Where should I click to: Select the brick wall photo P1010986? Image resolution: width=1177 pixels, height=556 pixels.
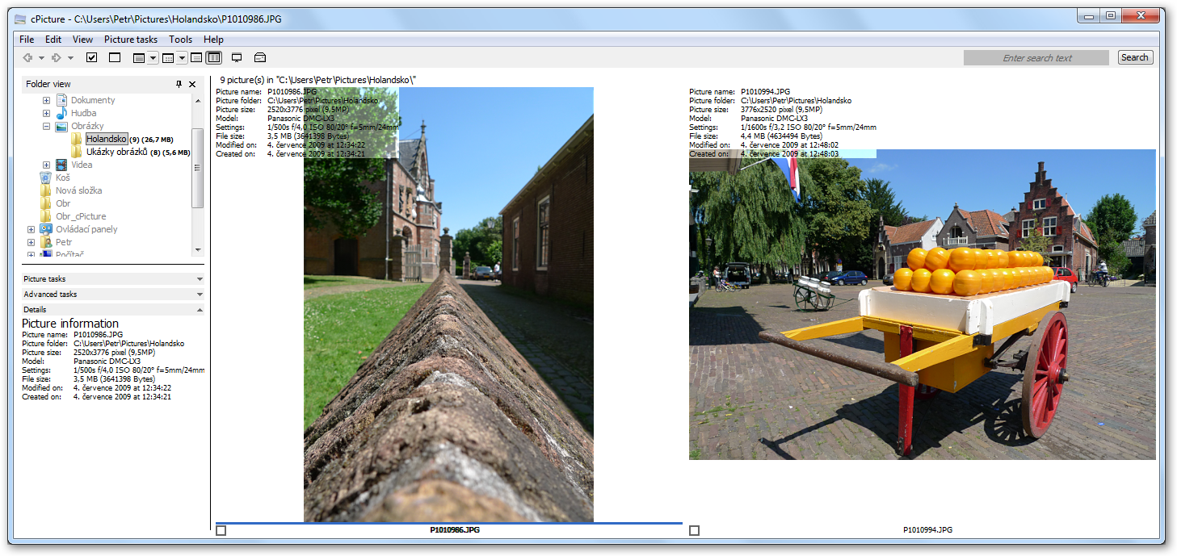pos(448,305)
